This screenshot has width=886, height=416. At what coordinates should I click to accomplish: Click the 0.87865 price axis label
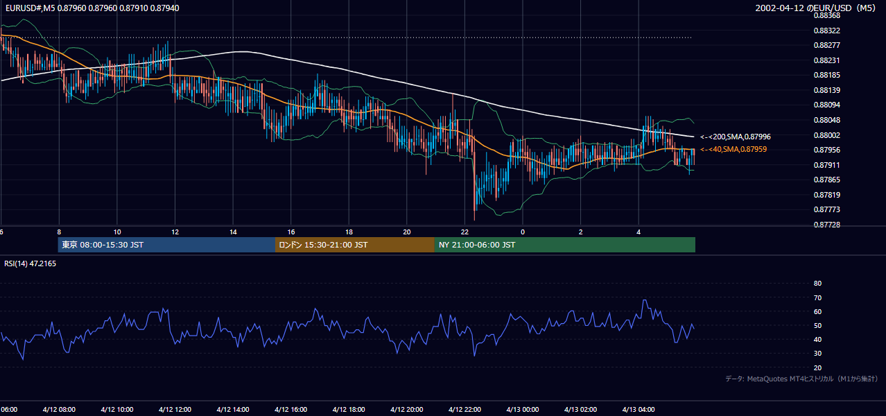click(826, 180)
